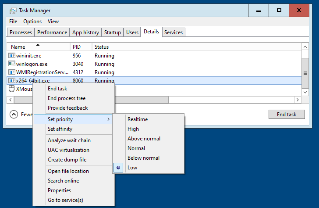Click the winlogon.exe process icon
The image size is (319, 208).
12,64
